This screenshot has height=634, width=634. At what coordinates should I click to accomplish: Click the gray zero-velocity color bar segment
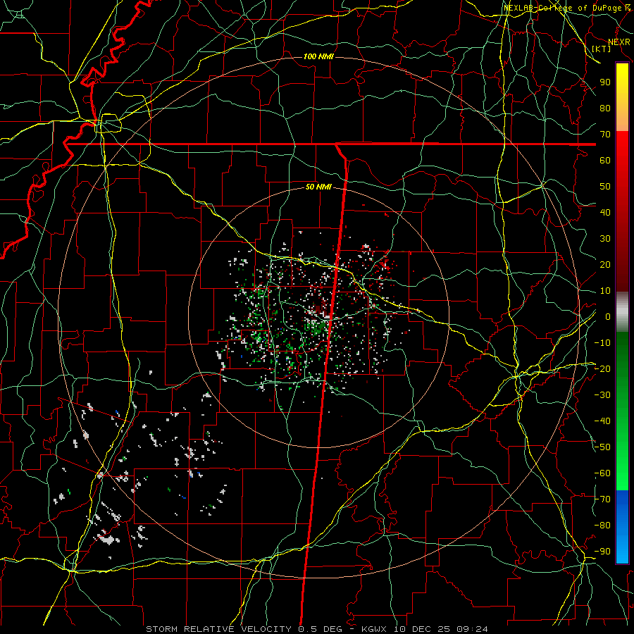tap(622, 311)
